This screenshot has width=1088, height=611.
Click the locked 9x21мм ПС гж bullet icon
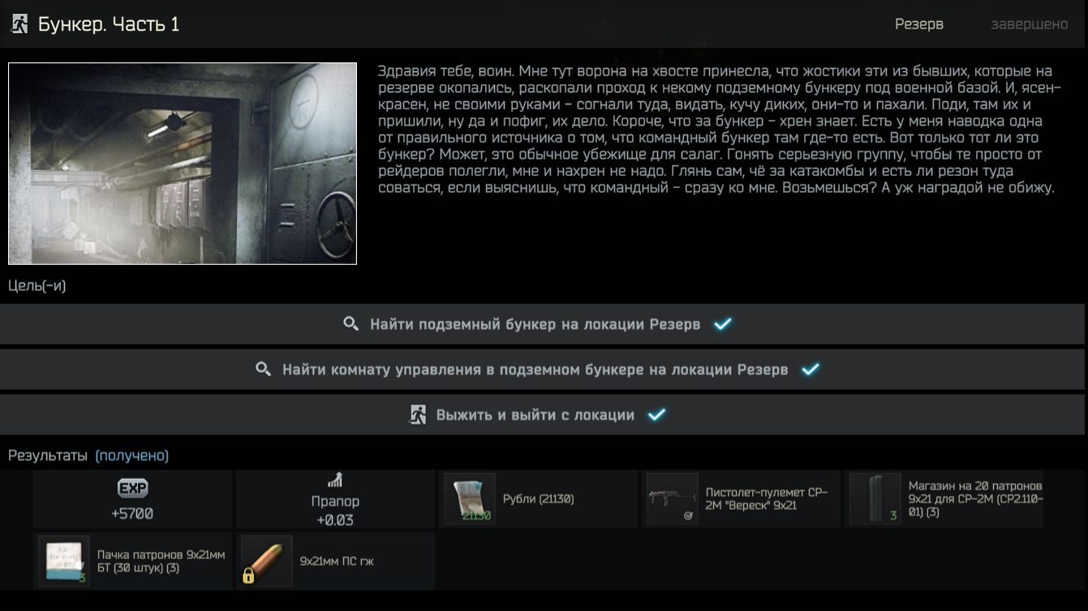(266, 561)
